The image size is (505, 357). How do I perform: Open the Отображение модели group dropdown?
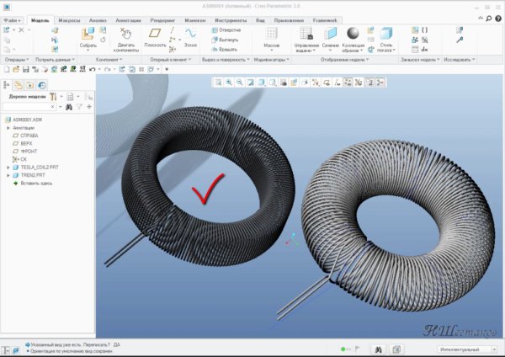coord(344,60)
